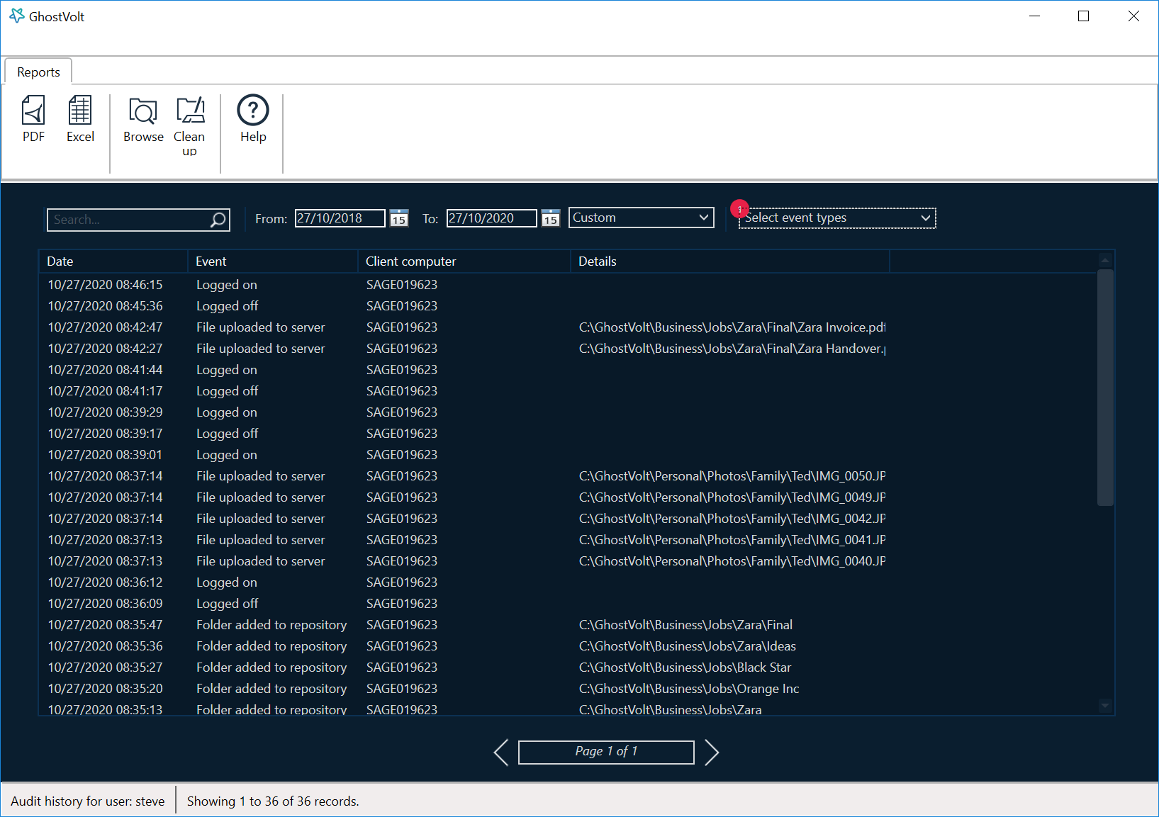Select the Zara Invoice.pdf upload row
The height and width of the screenshot is (817, 1159).
[x=567, y=327]
